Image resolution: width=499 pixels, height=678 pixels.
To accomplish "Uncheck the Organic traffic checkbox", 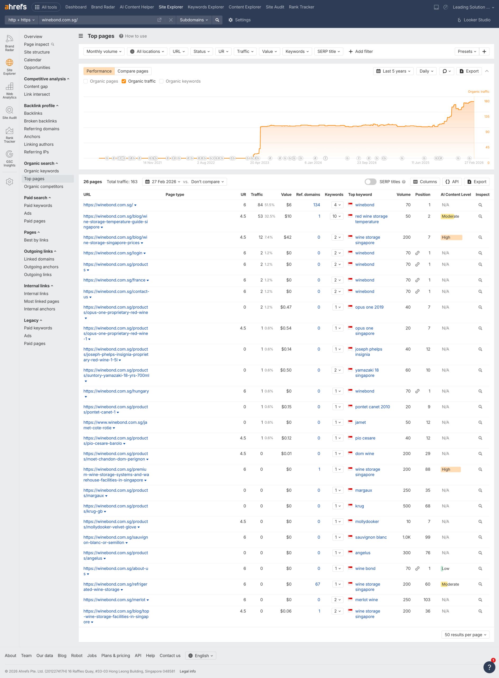I will pyautogui.click(x=123, y=81).
